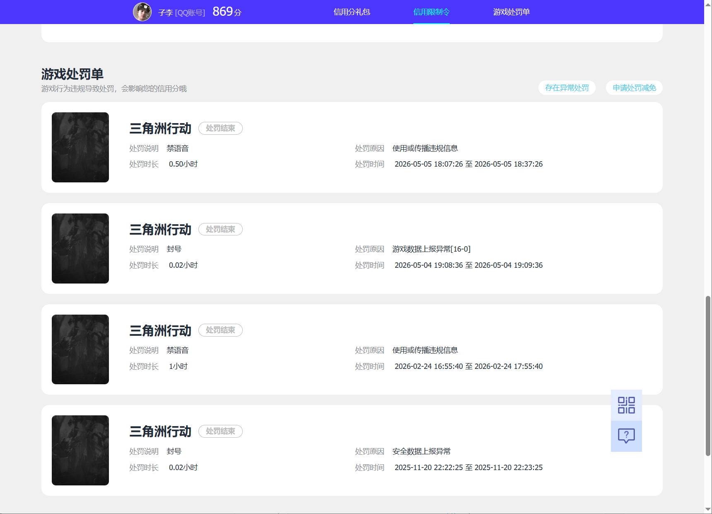Viewport: 712px width, 514px height.
Task: Open the QR code floating icon
Action: point(626,405)
